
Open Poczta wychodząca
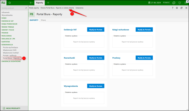[x=11, y=47]
